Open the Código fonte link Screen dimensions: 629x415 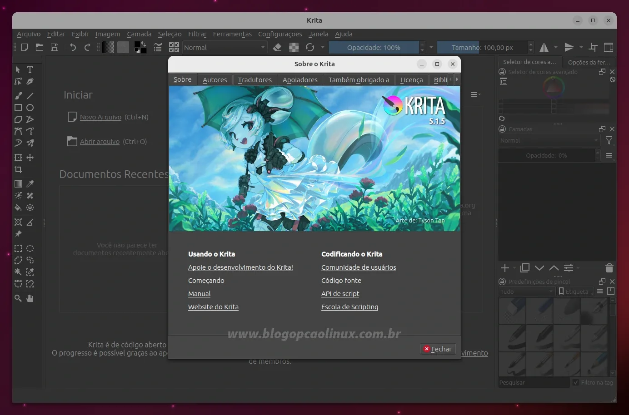pos(341,281)
